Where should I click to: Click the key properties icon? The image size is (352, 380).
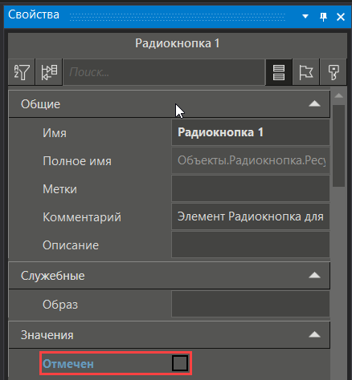334,72
